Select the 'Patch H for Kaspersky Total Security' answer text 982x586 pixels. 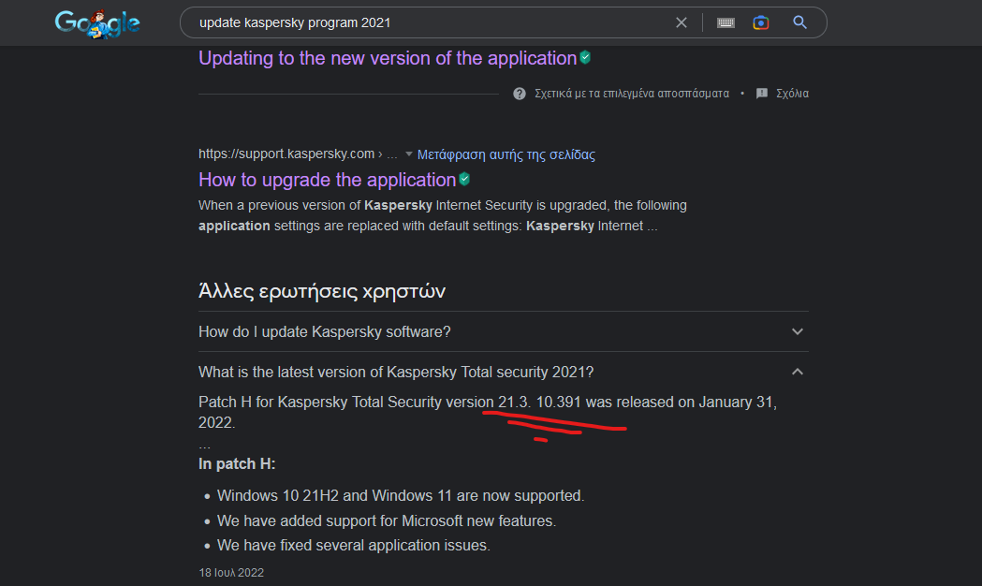coord(488,412)
